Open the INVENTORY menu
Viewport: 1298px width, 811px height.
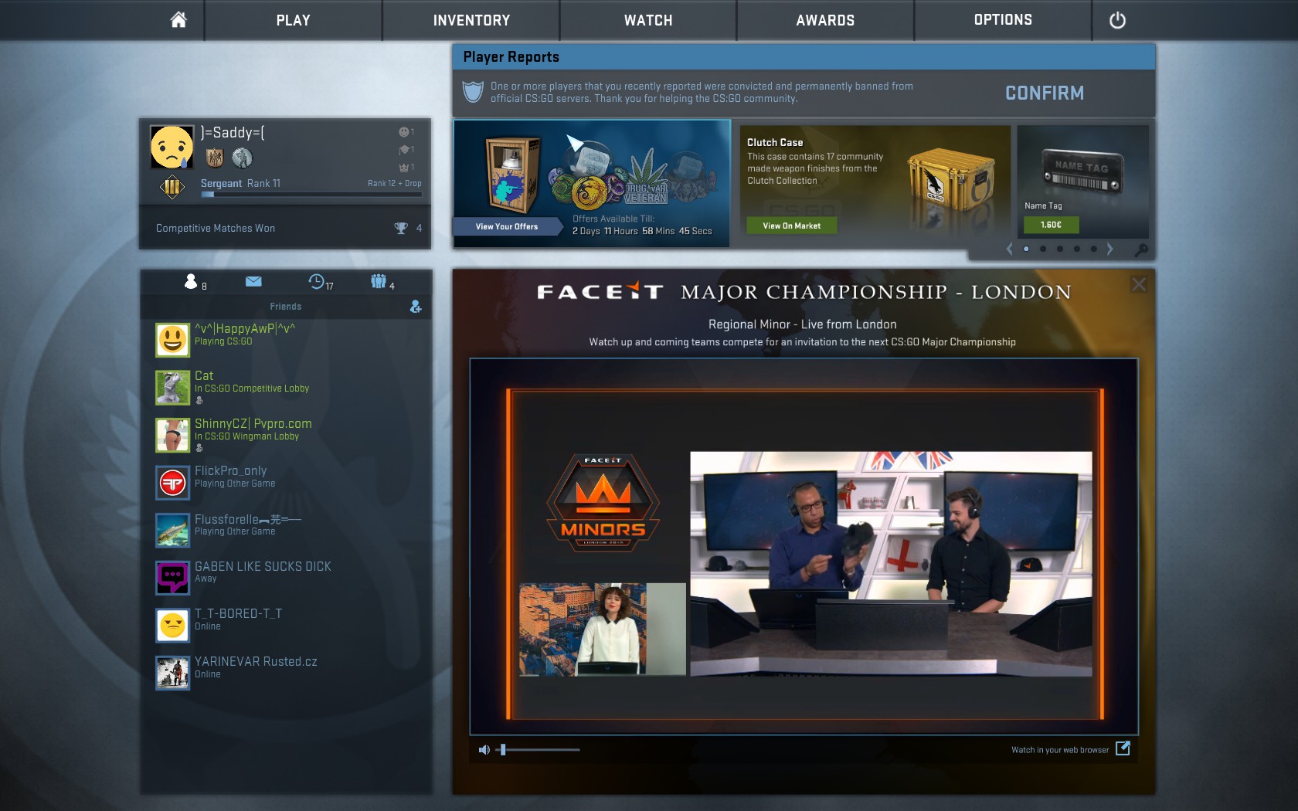click(471, 20)
